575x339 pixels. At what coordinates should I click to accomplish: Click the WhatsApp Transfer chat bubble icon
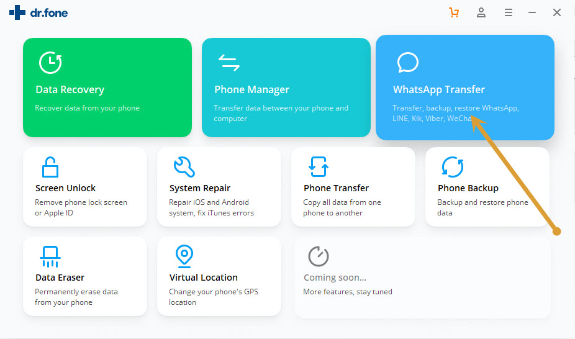408,62
